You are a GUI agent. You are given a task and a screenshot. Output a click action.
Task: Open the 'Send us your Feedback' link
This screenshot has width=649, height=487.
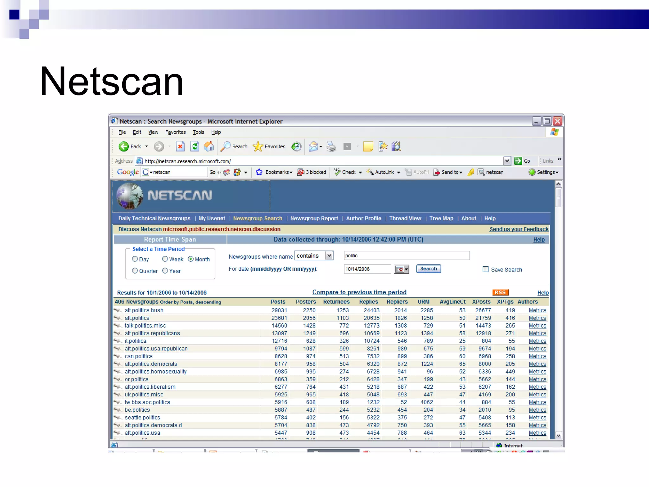pos(519,229)
